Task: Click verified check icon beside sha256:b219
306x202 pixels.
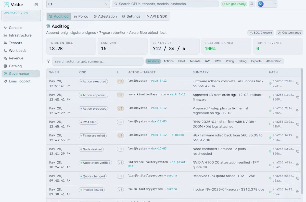Action: pyautogui.click(x=270, y=138)
